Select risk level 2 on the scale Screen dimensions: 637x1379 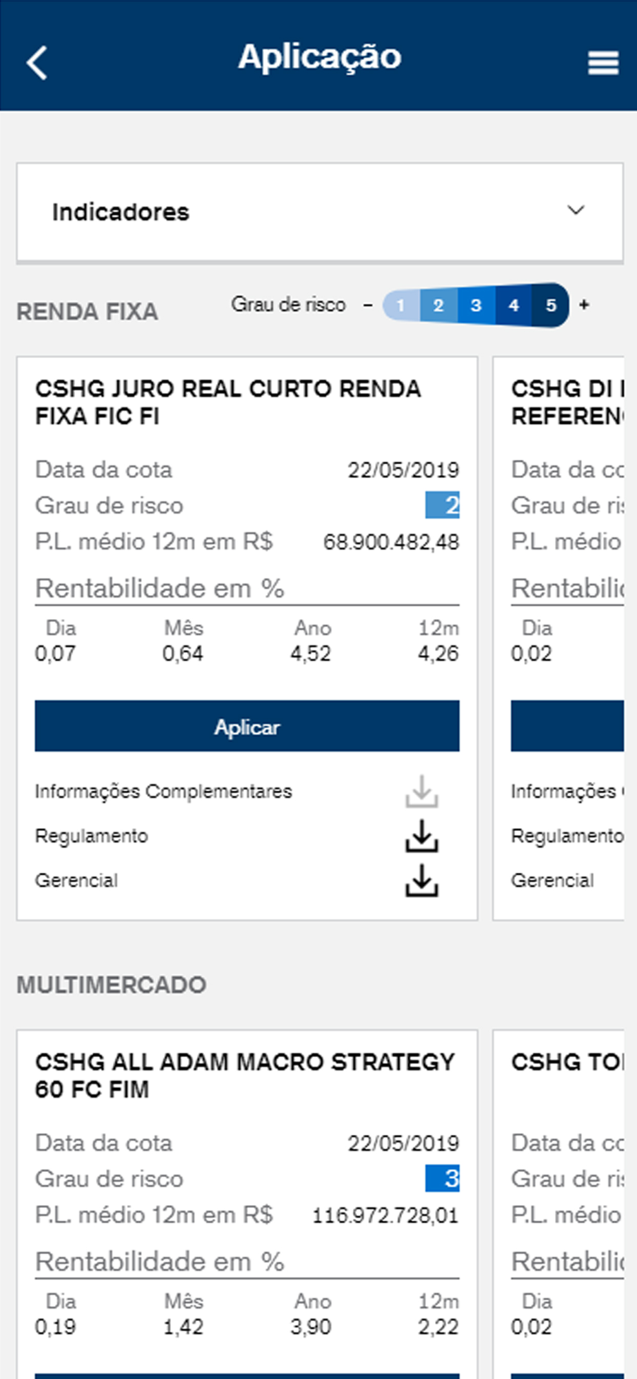pyautogui.click(x=438, y=305)
